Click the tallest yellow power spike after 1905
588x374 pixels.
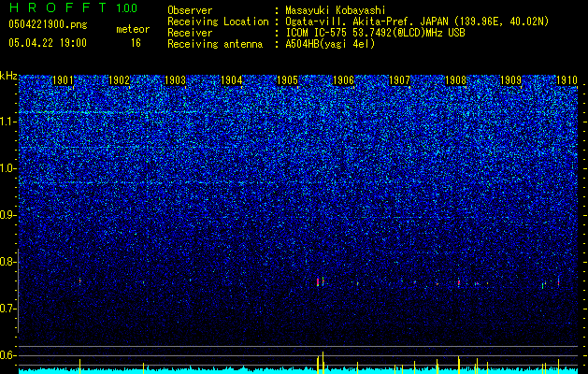pos(323,363)
